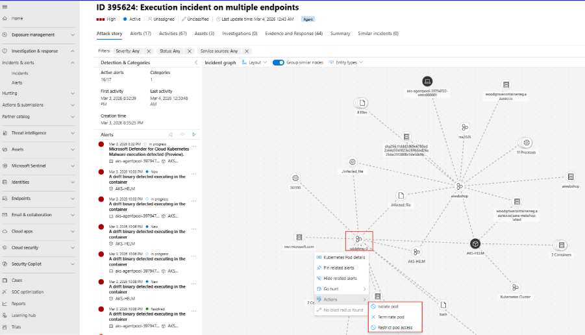Click the infected.file document node
The image size is (585, 335).
[x=401, y=195]
